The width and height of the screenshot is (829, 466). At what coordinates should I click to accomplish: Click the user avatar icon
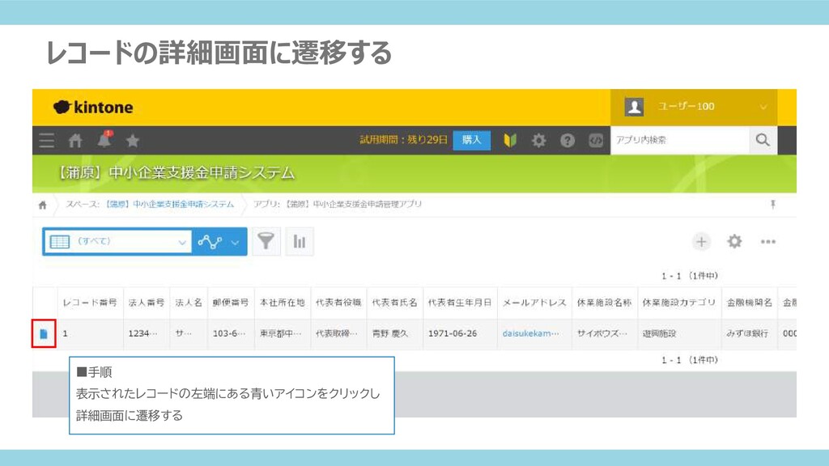(634, 107)
